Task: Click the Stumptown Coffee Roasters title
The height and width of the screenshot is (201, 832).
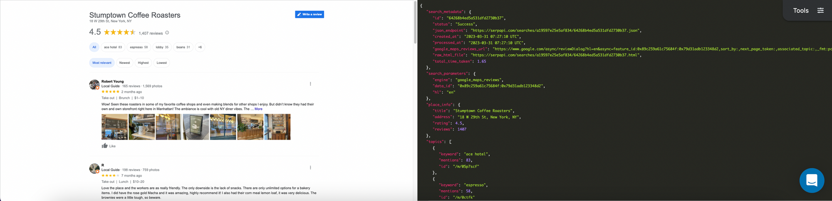Action: 135,15
